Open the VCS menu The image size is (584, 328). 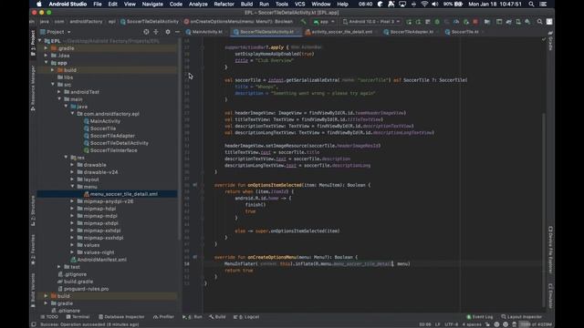[300, 4]
